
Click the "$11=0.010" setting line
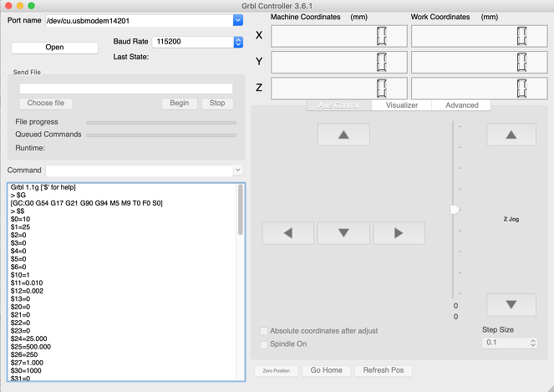[x=27, y=283]
